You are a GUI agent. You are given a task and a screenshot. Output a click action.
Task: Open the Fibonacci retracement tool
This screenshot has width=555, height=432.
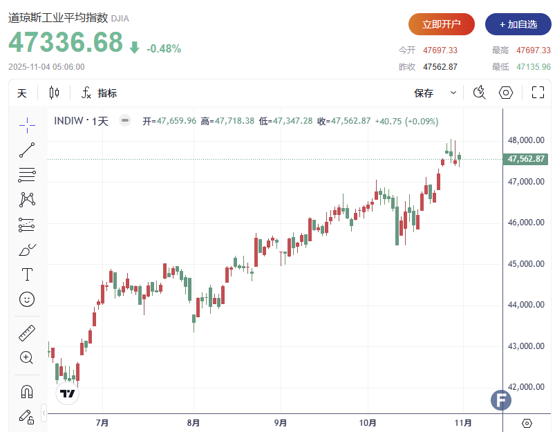pos(27,175)
